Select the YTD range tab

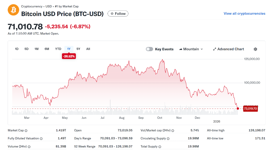coord(58,49)
